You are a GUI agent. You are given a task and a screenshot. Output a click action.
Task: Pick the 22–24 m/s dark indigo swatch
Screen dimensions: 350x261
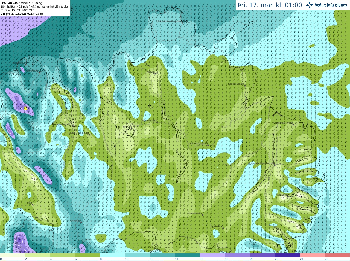tap(287, 255)
